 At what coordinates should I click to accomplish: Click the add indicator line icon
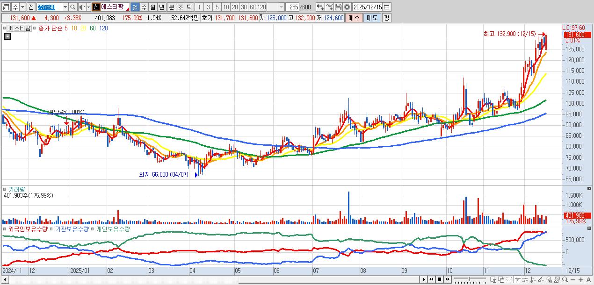pos(329,7)
